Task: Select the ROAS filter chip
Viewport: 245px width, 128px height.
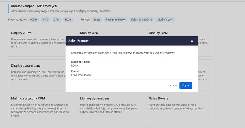Action: point(68,20)
